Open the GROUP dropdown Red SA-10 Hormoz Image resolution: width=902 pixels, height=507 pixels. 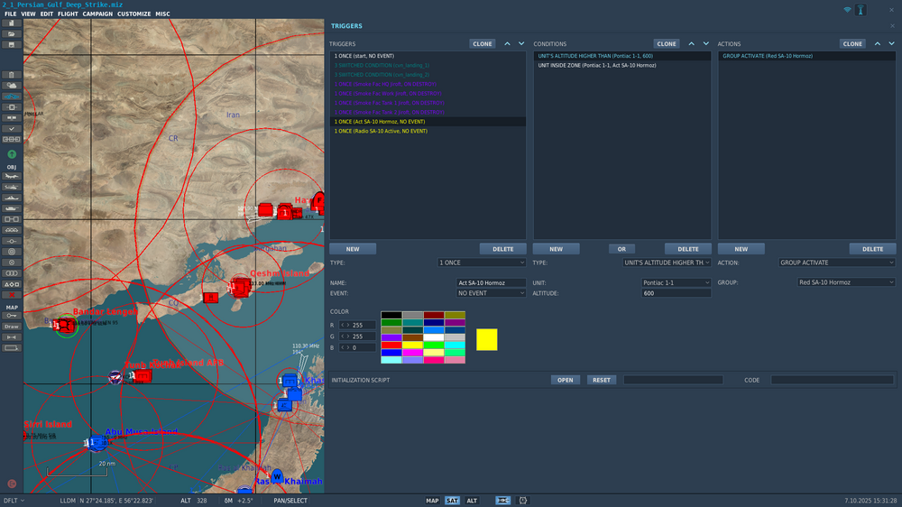tap(846, 282)
